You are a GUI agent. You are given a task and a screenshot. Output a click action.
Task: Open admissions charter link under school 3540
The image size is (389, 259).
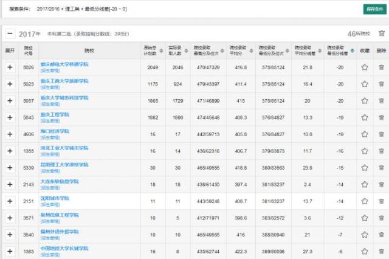pyautogui.click(x=50, y=238)
